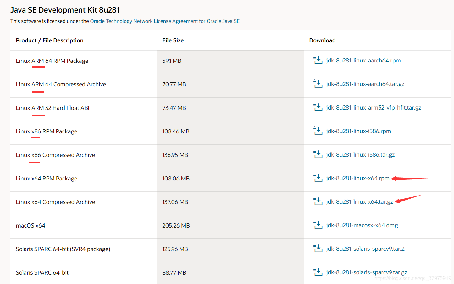This screenshot has width=454, height=284.
Task: Click download icon for jdk-8u281-linux-aarch64.rpm
Action: 318,60
